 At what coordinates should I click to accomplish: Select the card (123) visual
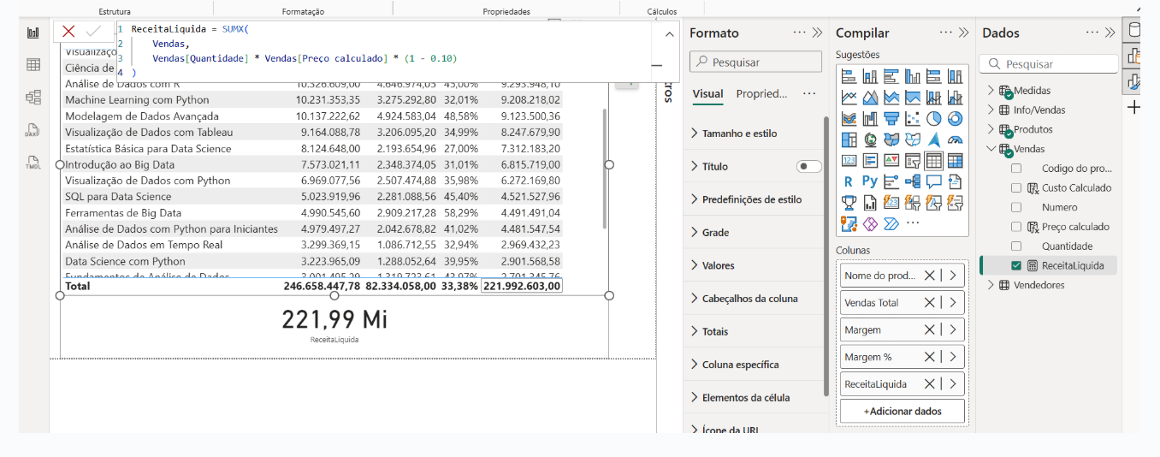point(849,160)
